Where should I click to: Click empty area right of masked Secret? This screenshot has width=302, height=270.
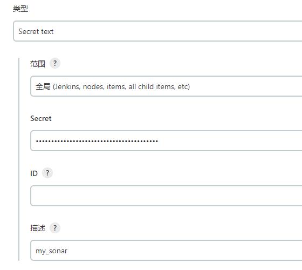tap(229, 141)
